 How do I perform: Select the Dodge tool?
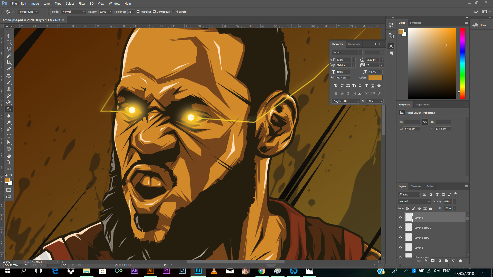point(9,122)
